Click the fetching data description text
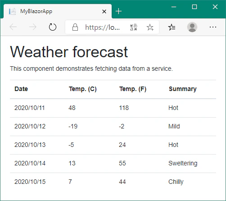Screen dimensions: 226x201 91,69
